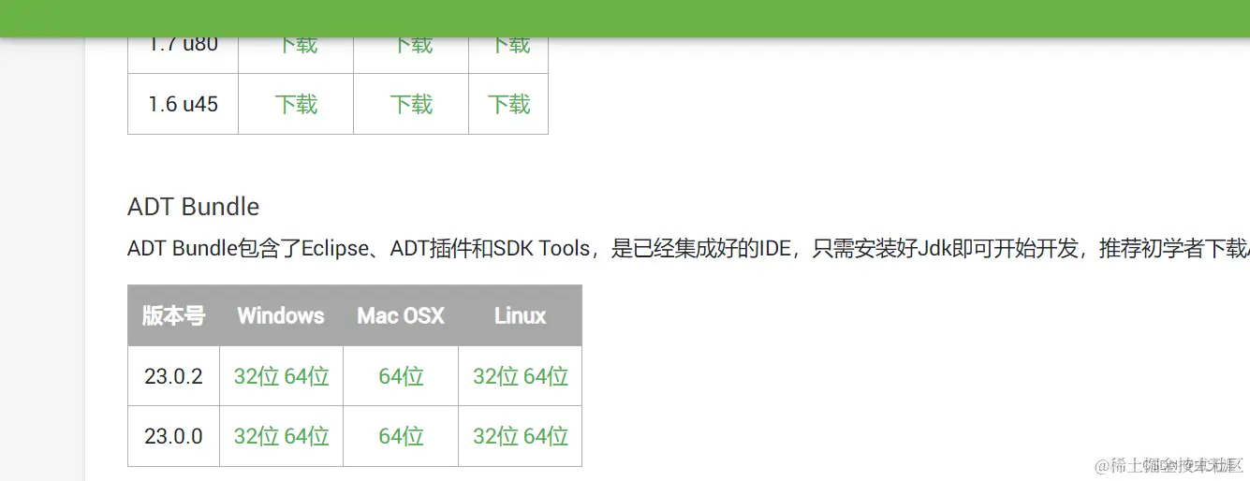Download Mac OSX 64位 ADT Bundle version 23.0.0

pyautogui.click(x=401, y=436)
